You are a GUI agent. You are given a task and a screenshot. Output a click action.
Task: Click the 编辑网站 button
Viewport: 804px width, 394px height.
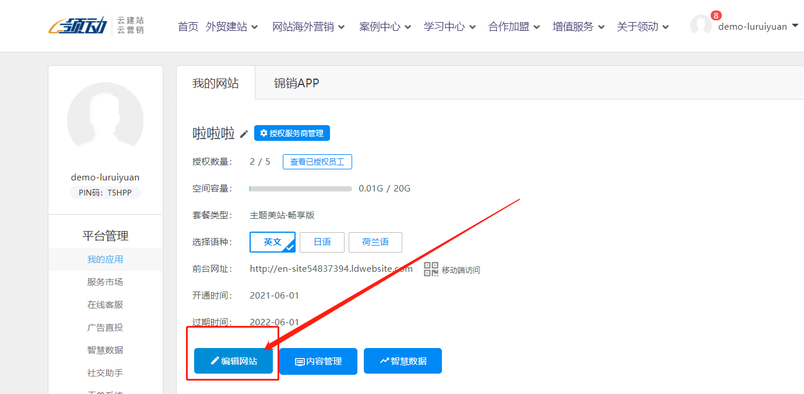pyautogui.click(x=233, y=361)
